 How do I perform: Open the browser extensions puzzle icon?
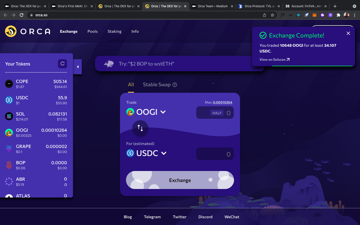click(x=338, y=15)
